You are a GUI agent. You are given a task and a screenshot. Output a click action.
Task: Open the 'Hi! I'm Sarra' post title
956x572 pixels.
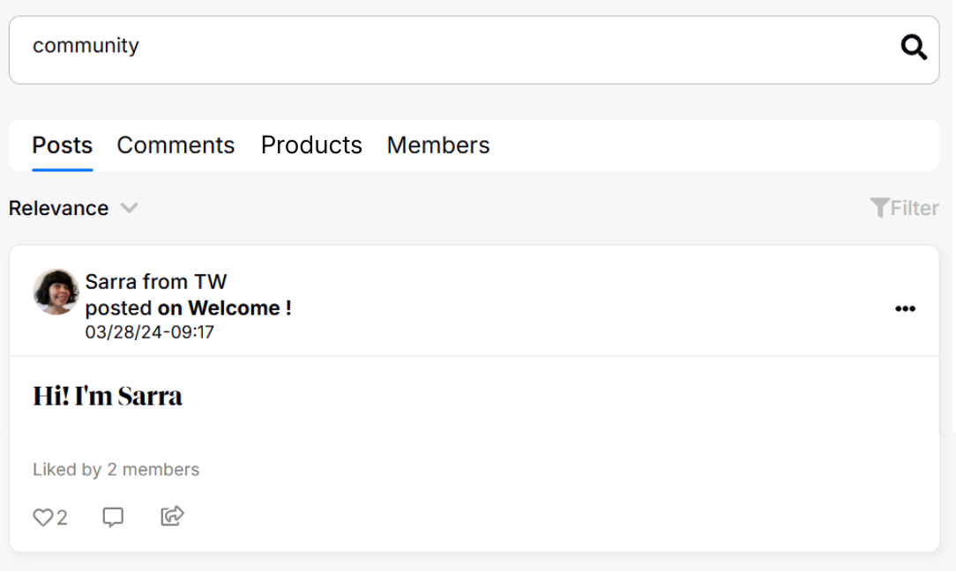108,396
